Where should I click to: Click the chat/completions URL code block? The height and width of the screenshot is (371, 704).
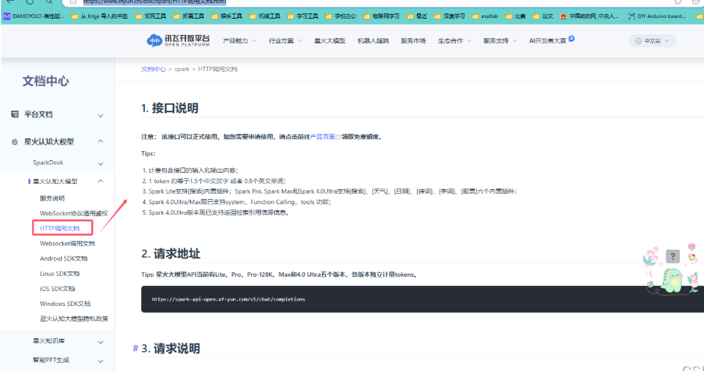pyautogui.click(x=422, y=299)
